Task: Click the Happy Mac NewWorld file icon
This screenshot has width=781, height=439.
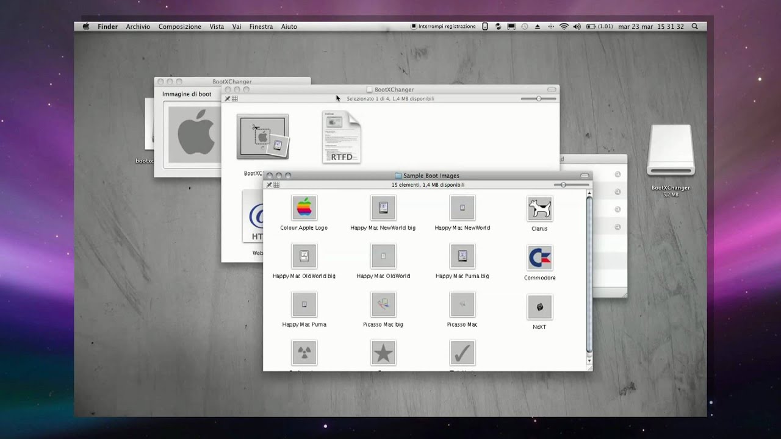Action: 462,208
